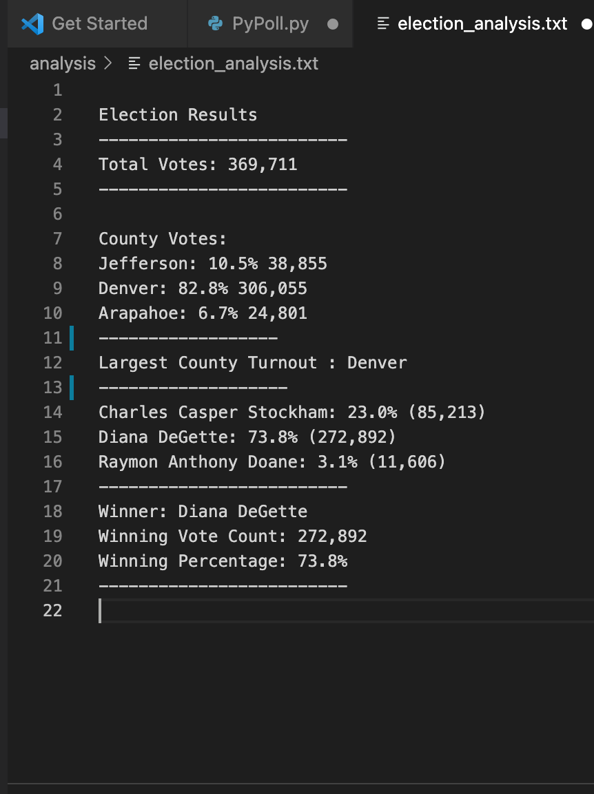Screen dimensions: 594x794
Task: Click the unsaved-changes dot on election_analysis.txt tab
Action: (586, 23)
